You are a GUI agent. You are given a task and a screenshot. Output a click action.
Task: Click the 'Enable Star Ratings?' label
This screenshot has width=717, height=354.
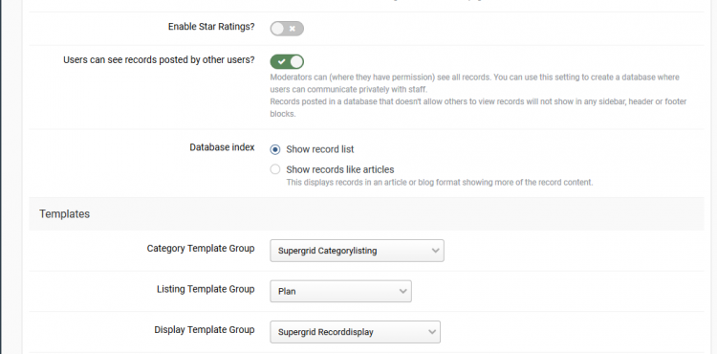(x=211, y=27)
